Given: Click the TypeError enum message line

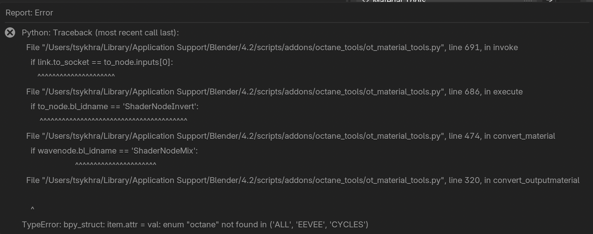Looking at the screenshot, I should pyautogui.click(x=195, y=225).
